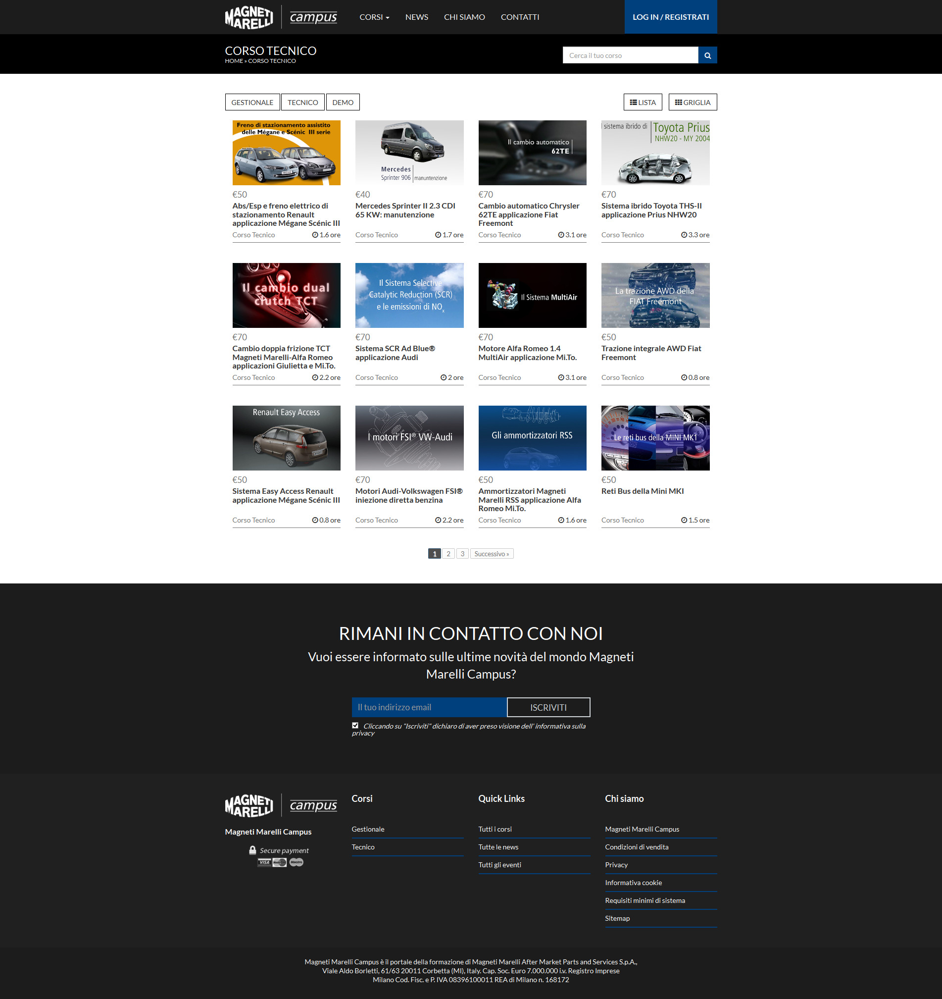Expand the CORSI dropdown menu
This screenshot has width=942, height=999.
coord(374,17)
